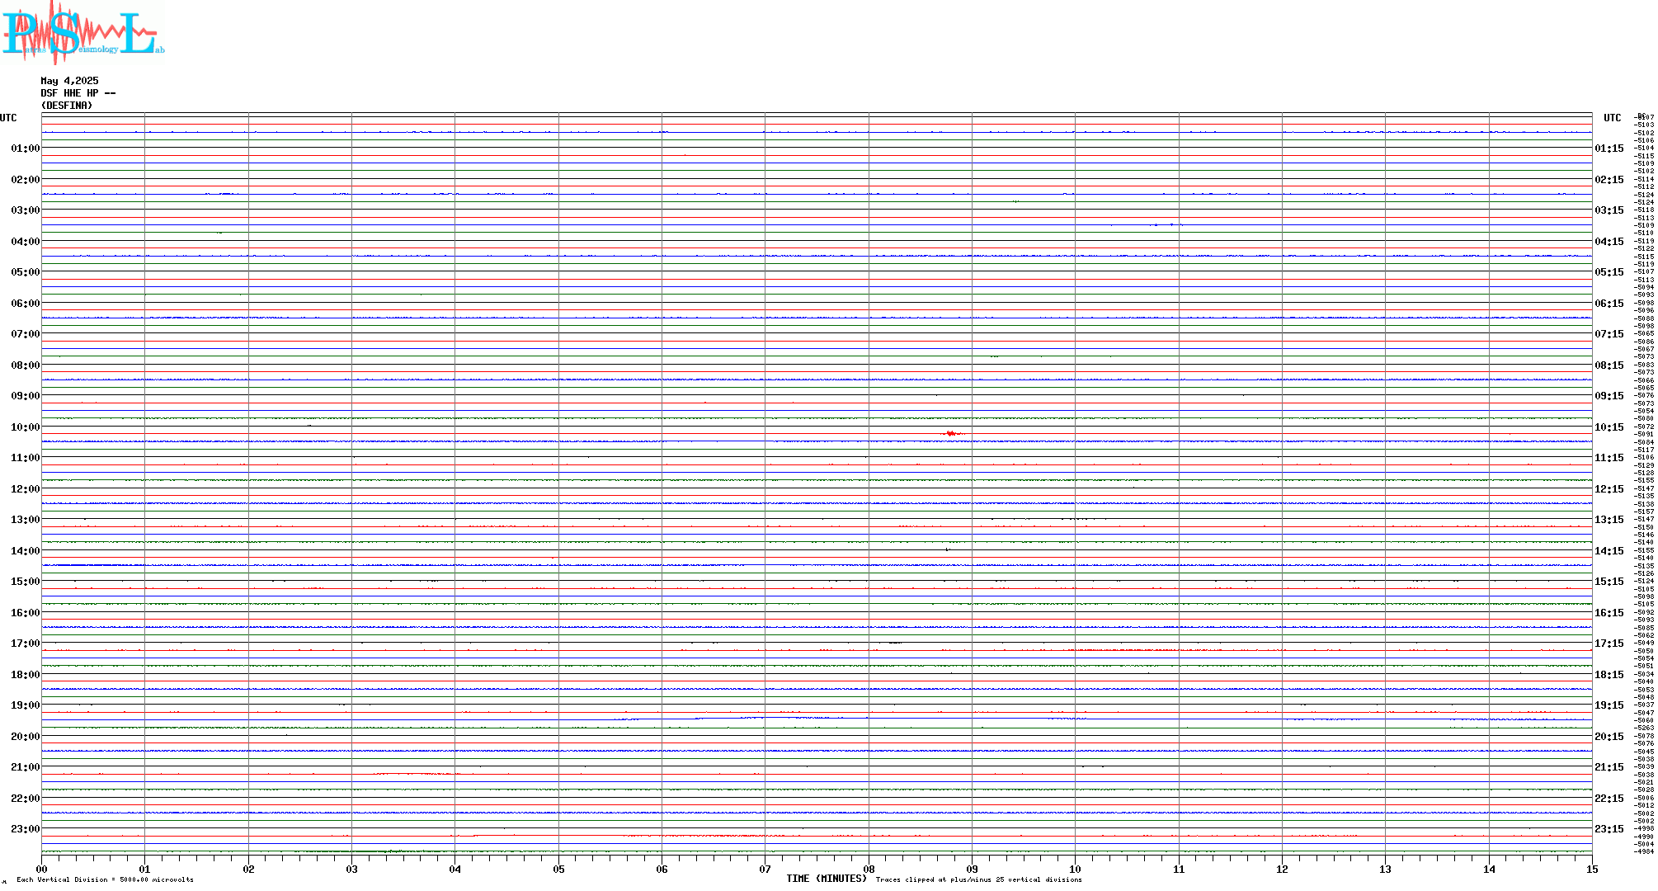Click the 23:00 hour label
1658x891 pixels.
pos(26,829)
